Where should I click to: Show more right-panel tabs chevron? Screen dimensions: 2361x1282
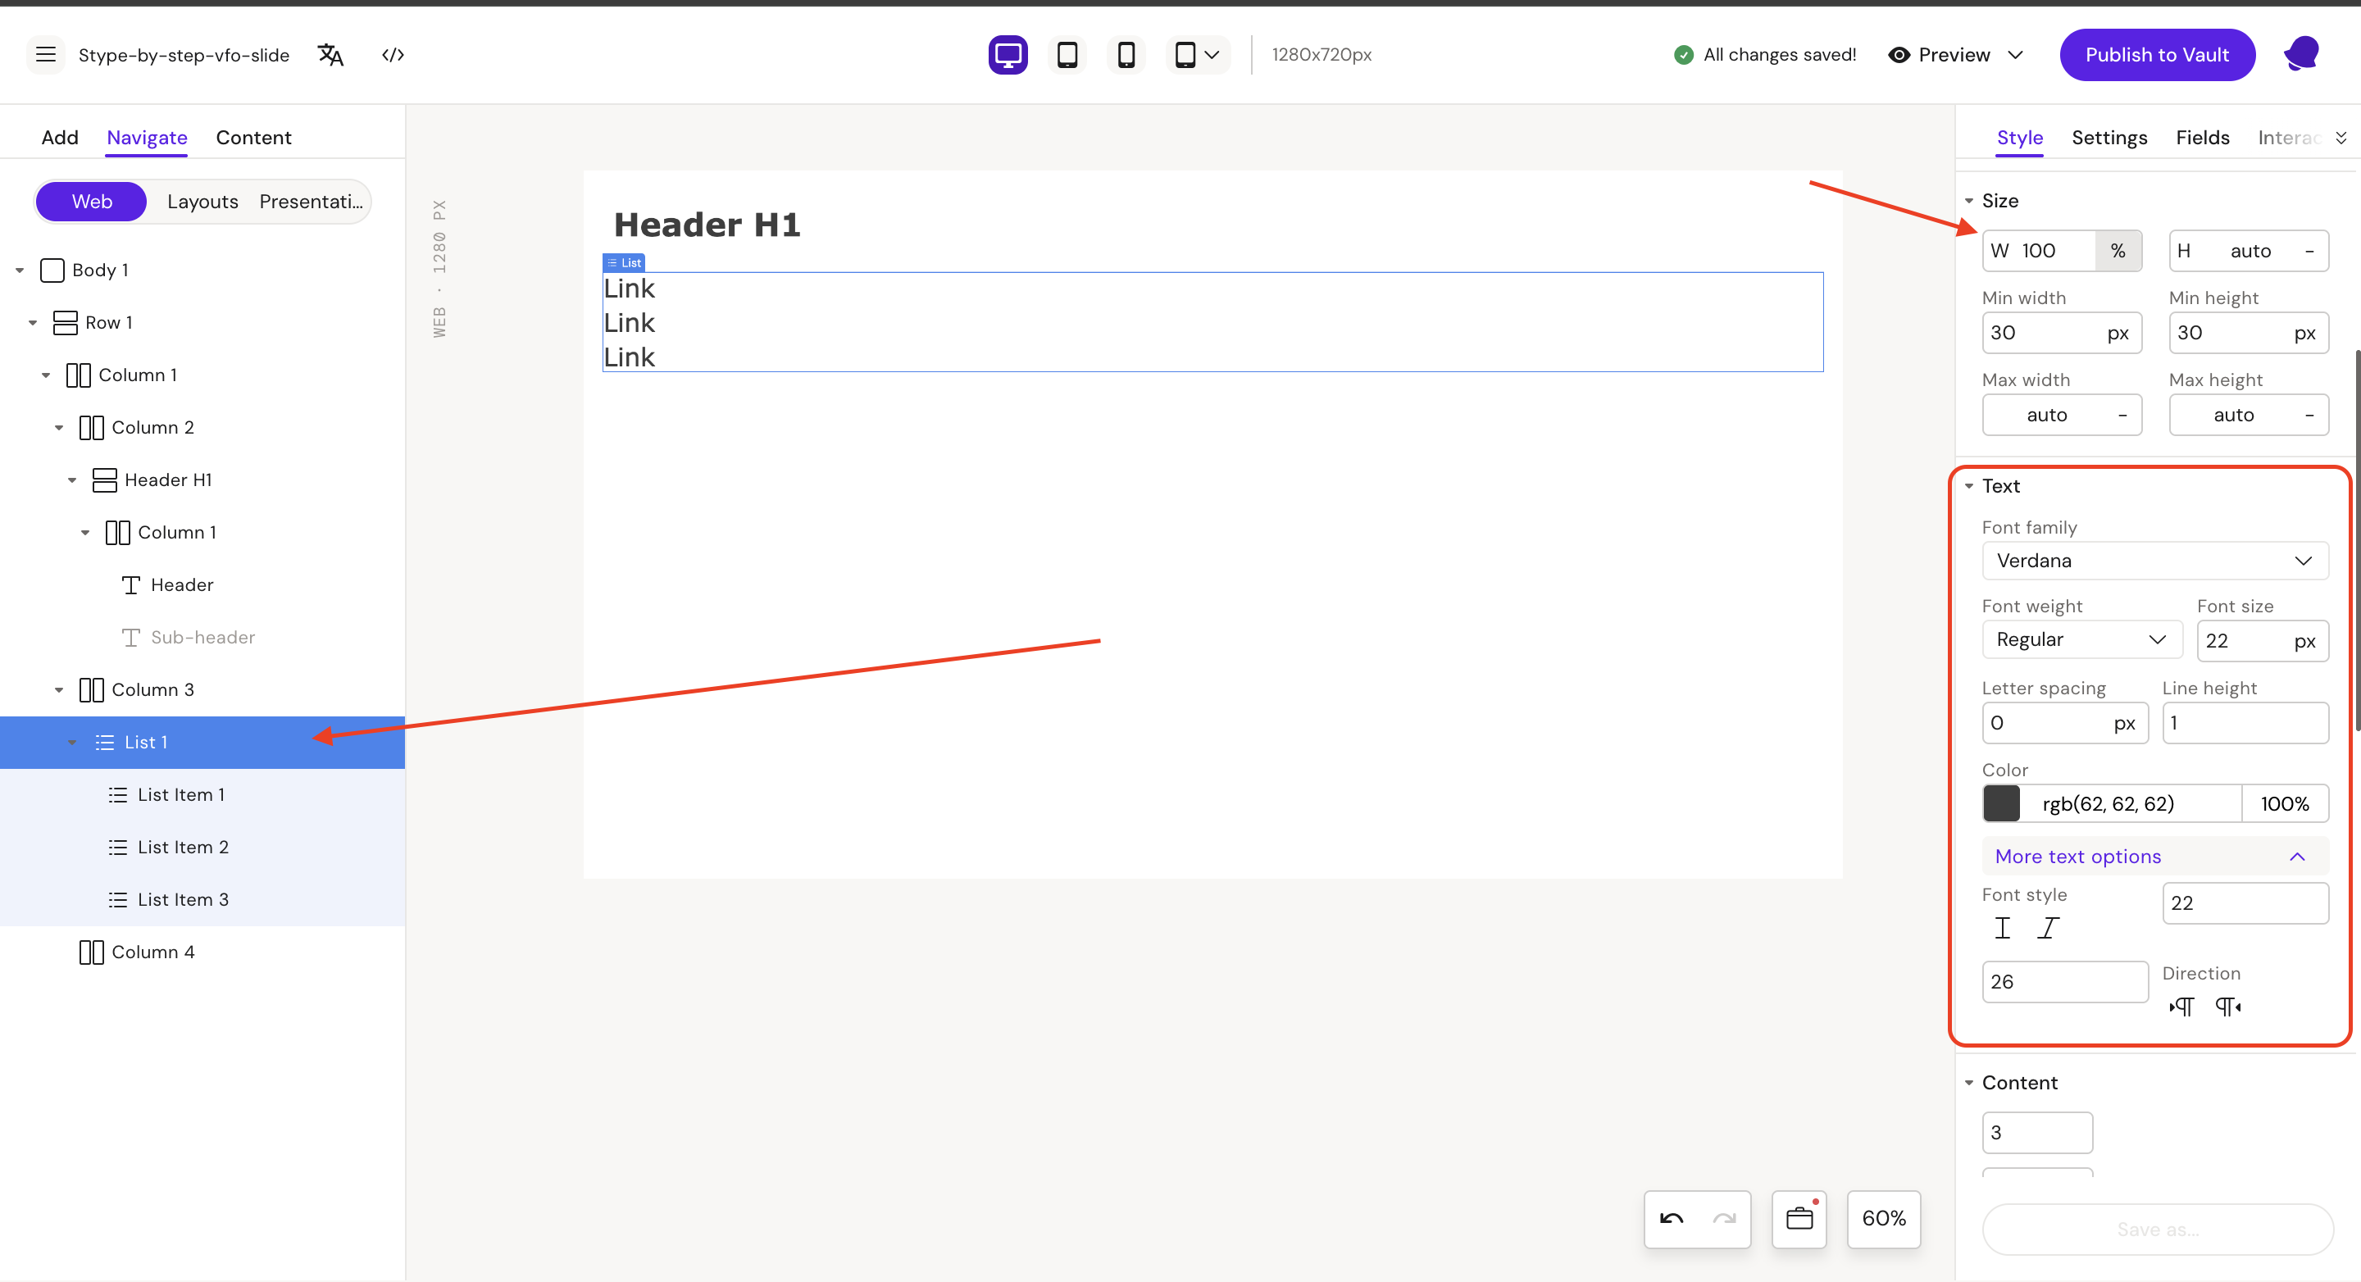click(x=2340, y=138)
